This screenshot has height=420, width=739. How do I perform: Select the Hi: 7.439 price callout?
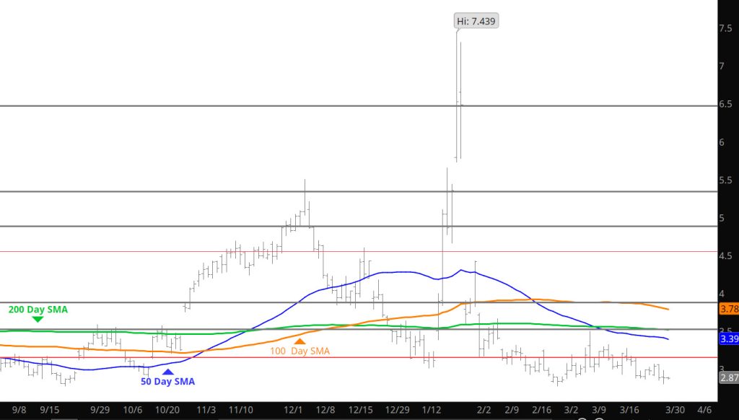477,22
